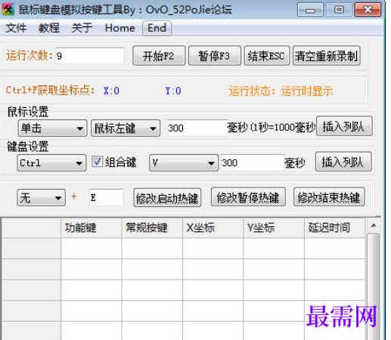This screenshot has height=340, width=391.
Task: Click the End menu item
Action: (x=157, y=28)
